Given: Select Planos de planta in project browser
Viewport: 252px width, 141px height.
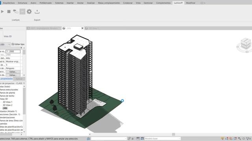Looking at the screenshot, I should [7, 93].
